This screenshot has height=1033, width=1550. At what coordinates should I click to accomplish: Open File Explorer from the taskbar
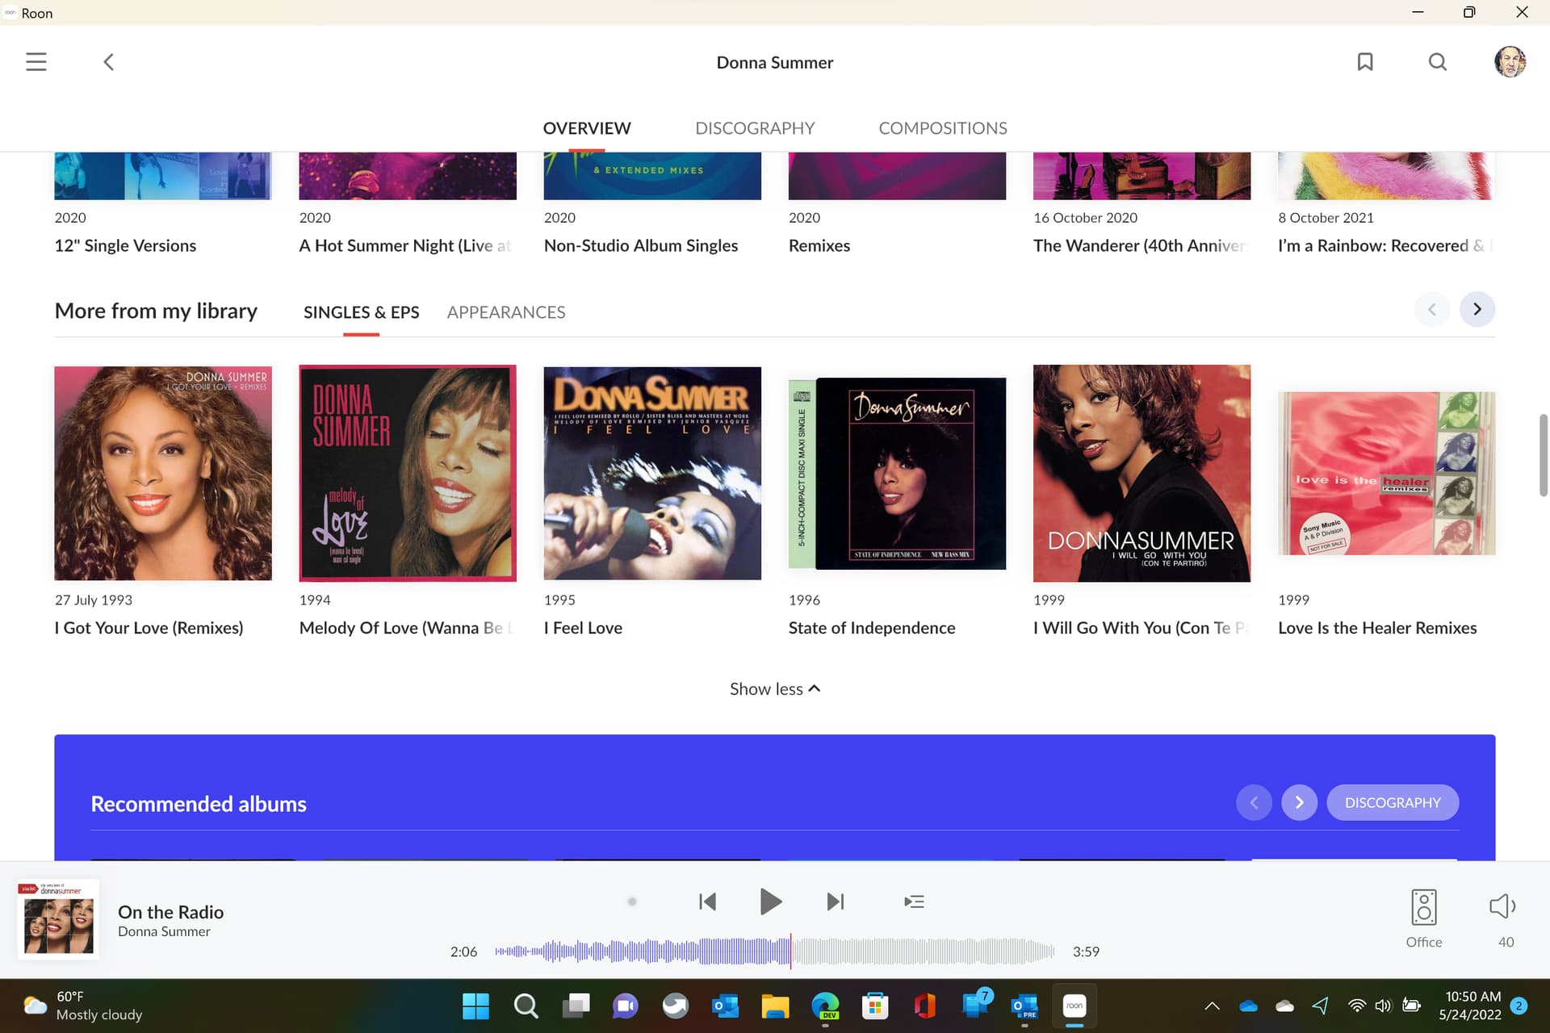[x=775, y=1006]
